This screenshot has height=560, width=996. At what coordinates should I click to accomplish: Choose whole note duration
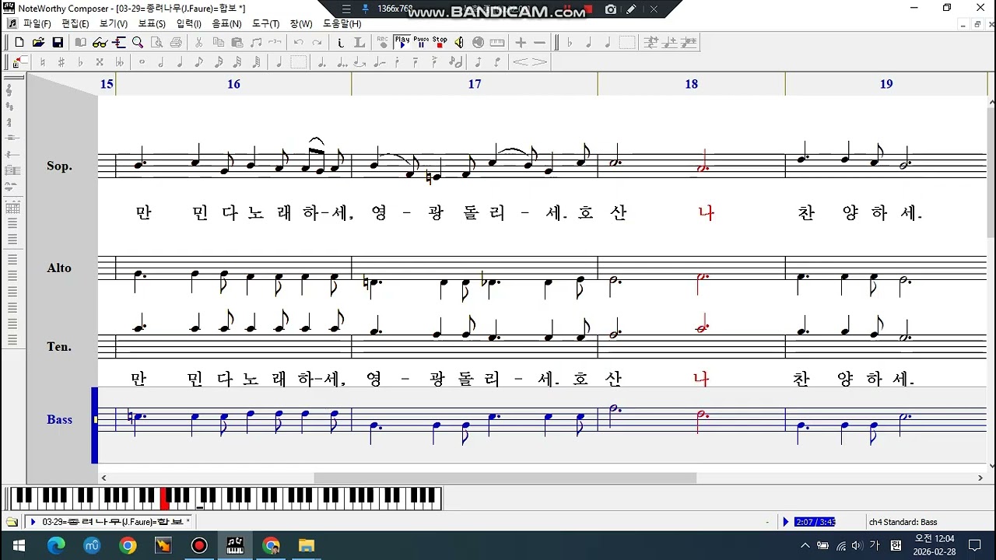[142, 61]
